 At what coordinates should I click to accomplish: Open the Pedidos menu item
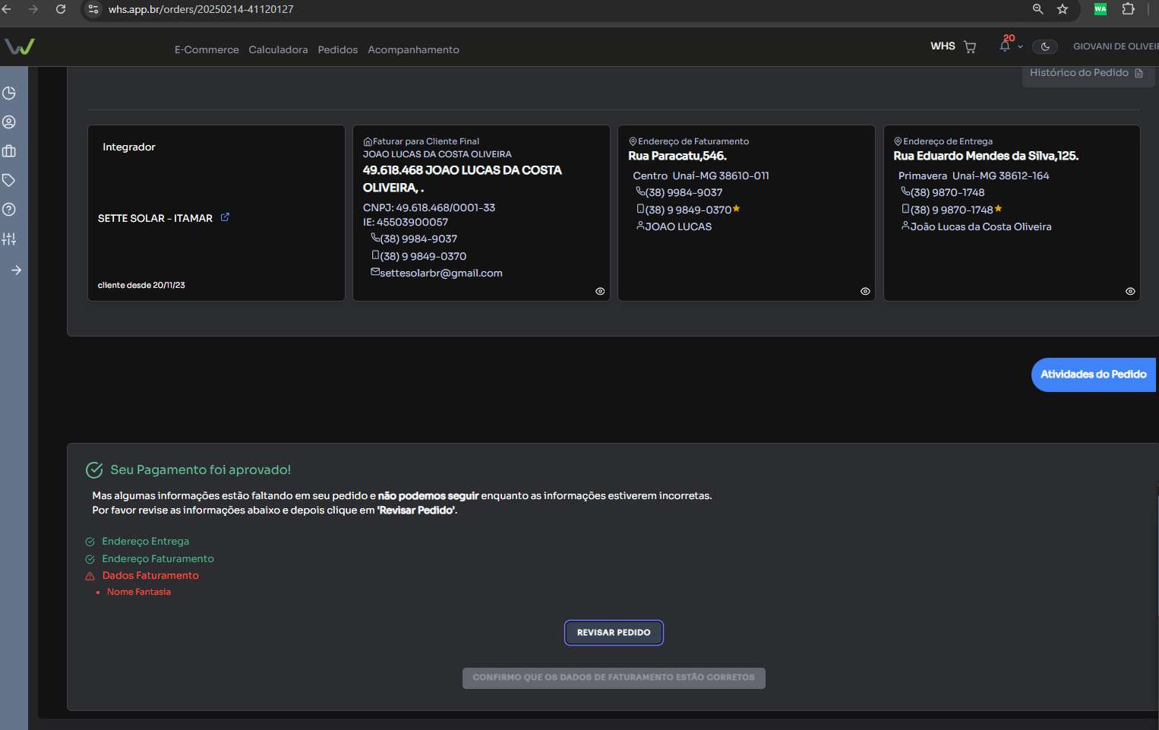(x=337, y=50)
